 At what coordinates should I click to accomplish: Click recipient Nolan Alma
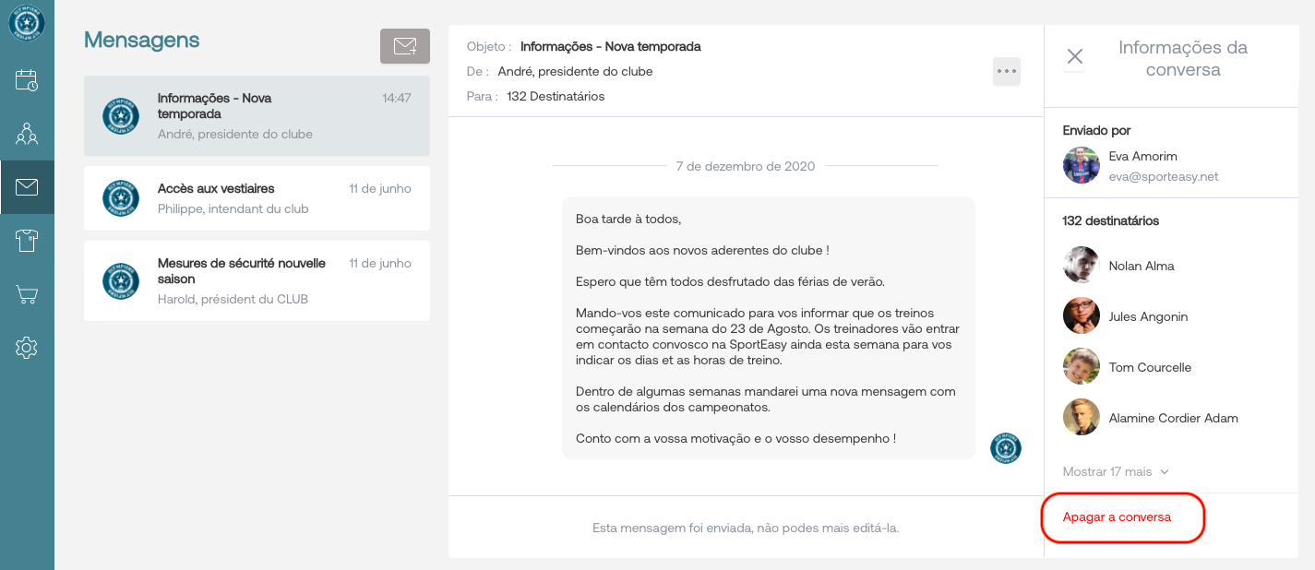(1141, 266)
